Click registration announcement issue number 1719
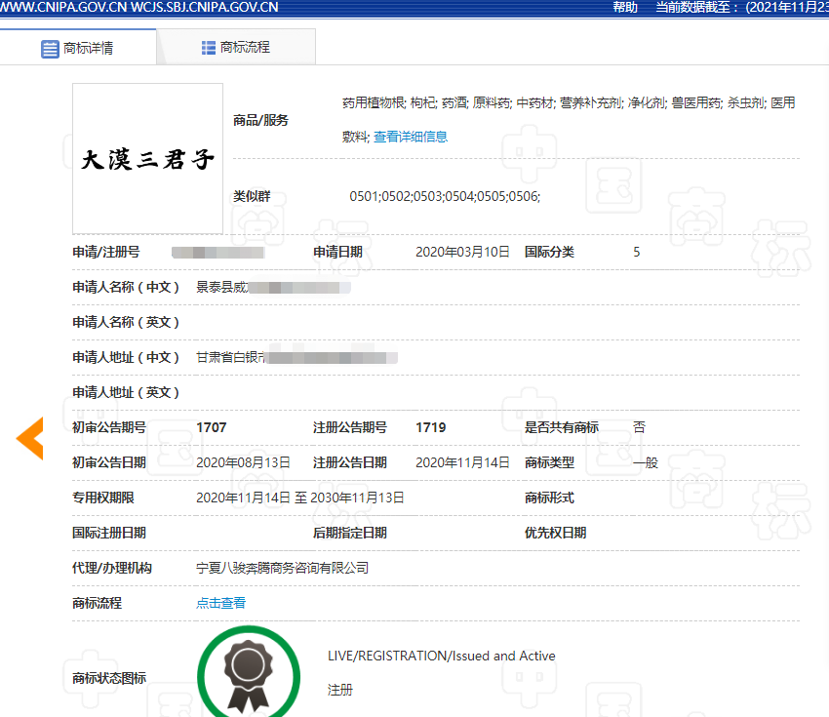Viewport: 829px width, 717px height. 431,427
